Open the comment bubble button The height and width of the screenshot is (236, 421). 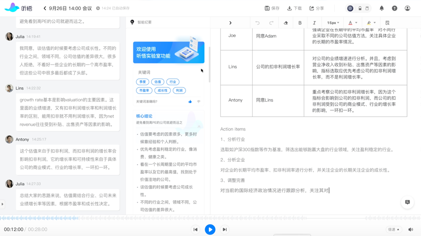click(x=407, y=202)
